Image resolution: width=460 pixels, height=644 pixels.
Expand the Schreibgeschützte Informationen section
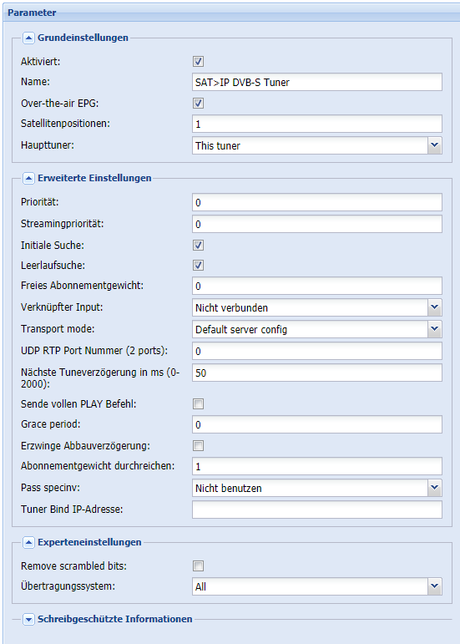click(28, 619)
